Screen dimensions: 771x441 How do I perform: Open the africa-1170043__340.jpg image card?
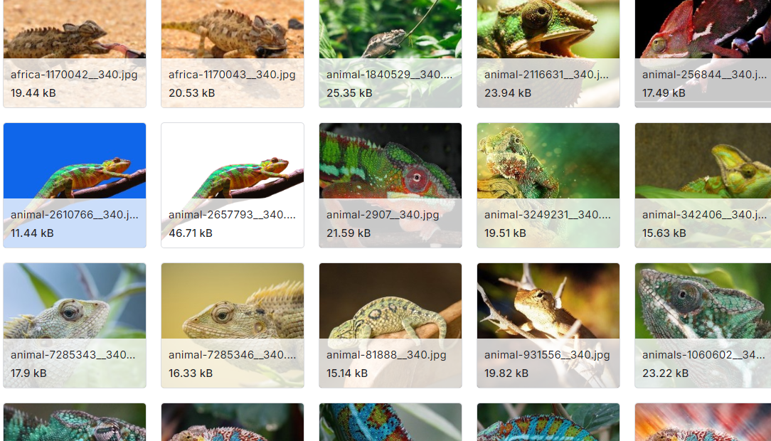point(233,53)
